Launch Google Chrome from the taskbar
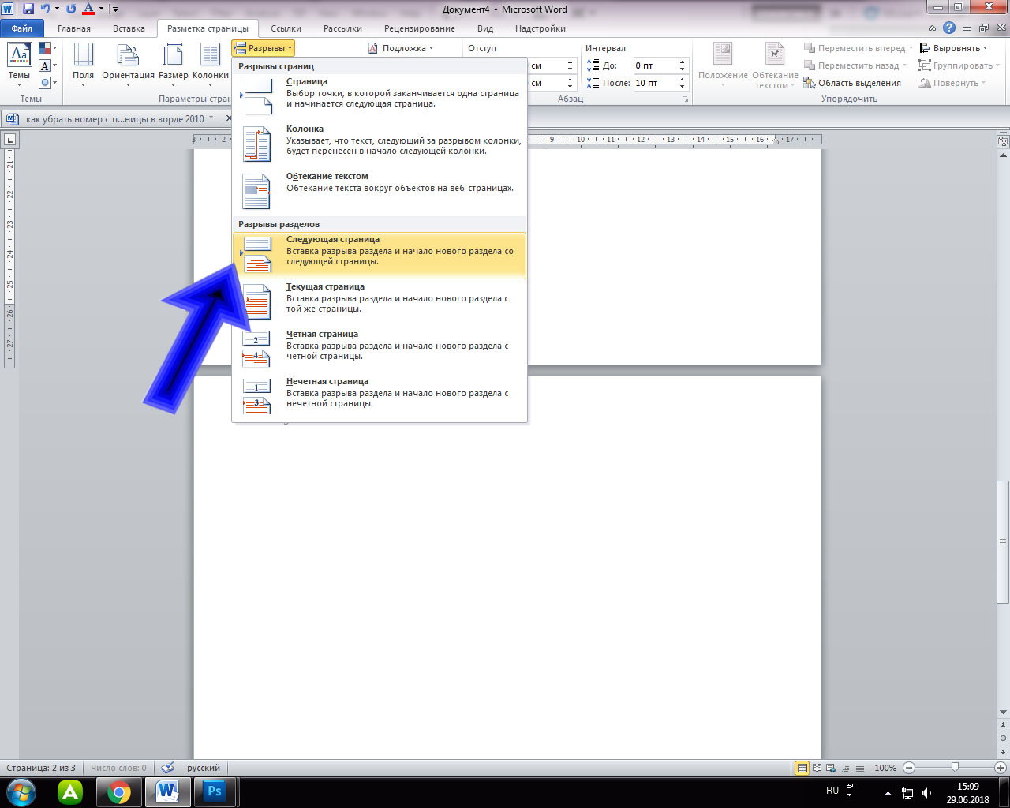This screenshot has width=1010, height=808. [x=119, y=791]
